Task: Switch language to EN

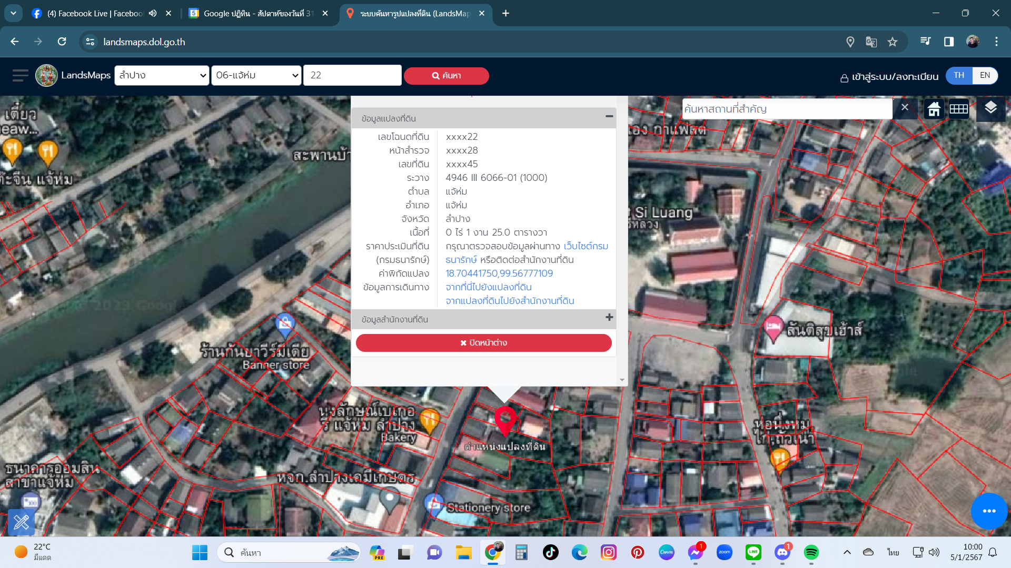Action: pos(985,75)
